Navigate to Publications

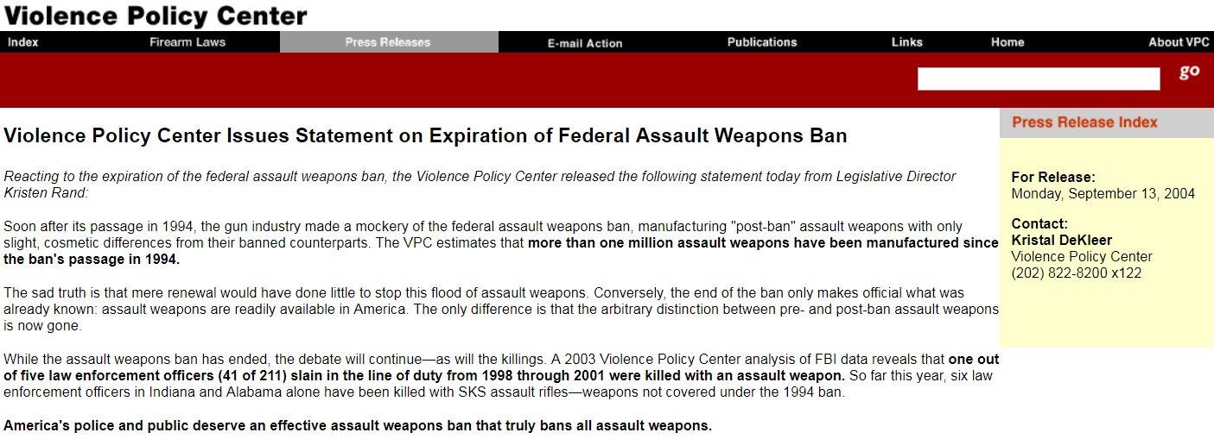coord(762,42)
